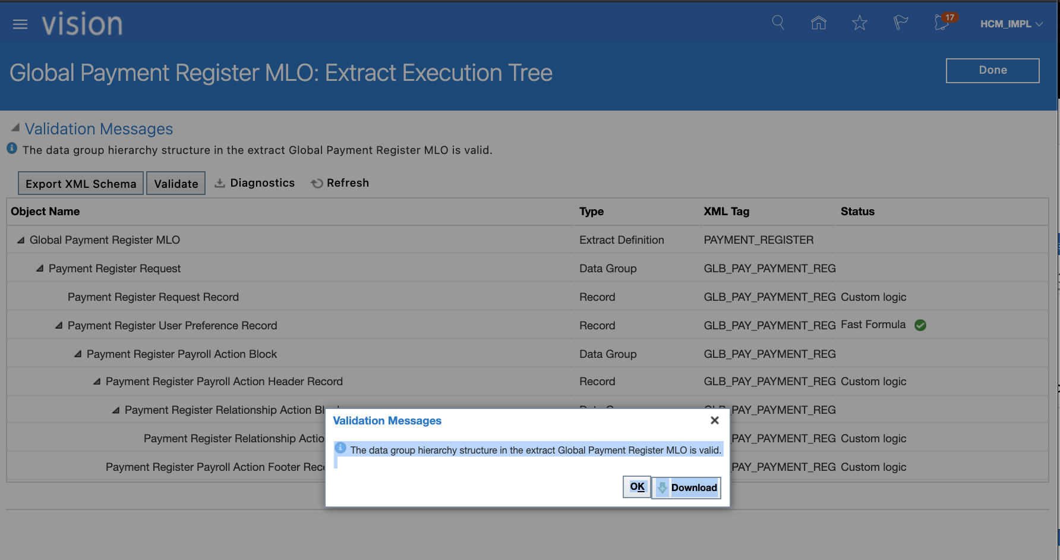Collapse the Validation Messages section

pyautogui.click(x=15, y=128)
